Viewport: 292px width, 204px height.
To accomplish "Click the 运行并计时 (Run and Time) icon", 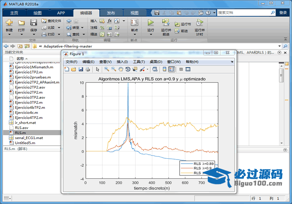I will (x=199, y=22).
